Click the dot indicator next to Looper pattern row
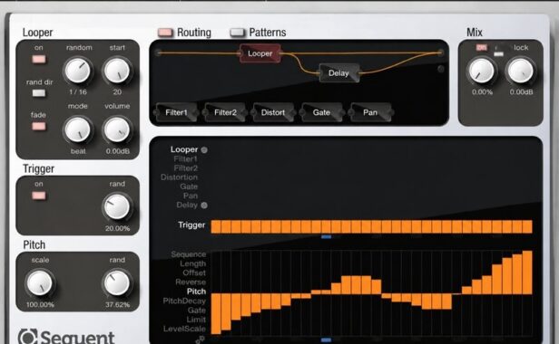The height and width of the screenshot is (344, 559). [204, 149]
